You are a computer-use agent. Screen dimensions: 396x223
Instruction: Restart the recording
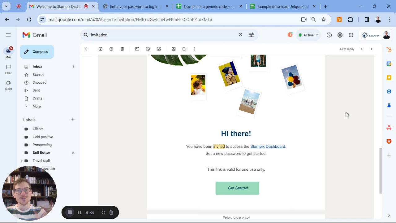pos(103,212)
